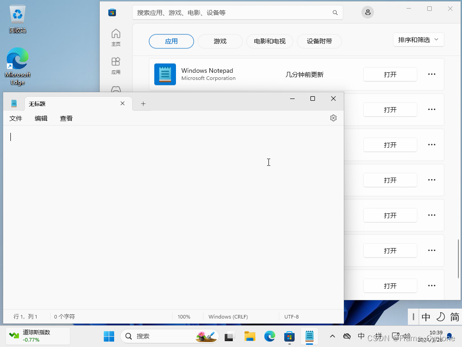Click the Store search box
This screenshot has height=347, width=462.
(x=237, y=13)
